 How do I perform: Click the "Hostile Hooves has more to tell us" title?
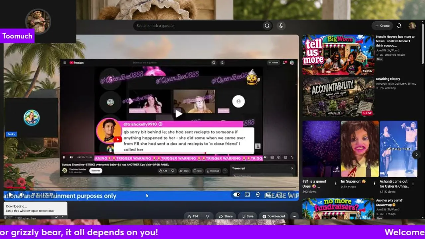point(395,41)
